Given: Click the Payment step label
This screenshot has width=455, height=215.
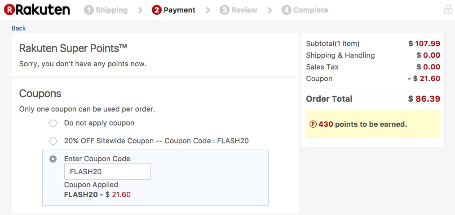Looking at the screenshot, I should coord(180,10).
